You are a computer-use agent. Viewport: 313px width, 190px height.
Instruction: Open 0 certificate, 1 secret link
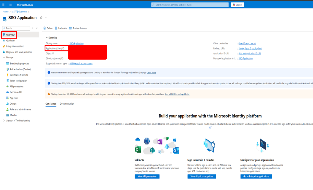pos(247,43)
